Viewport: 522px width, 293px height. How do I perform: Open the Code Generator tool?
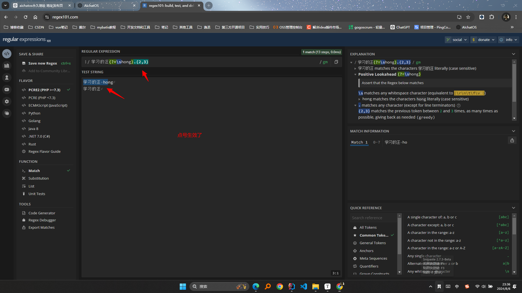click(42, 213)
